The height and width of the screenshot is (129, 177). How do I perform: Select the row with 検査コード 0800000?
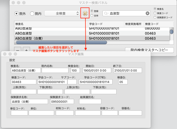point(92,29)
